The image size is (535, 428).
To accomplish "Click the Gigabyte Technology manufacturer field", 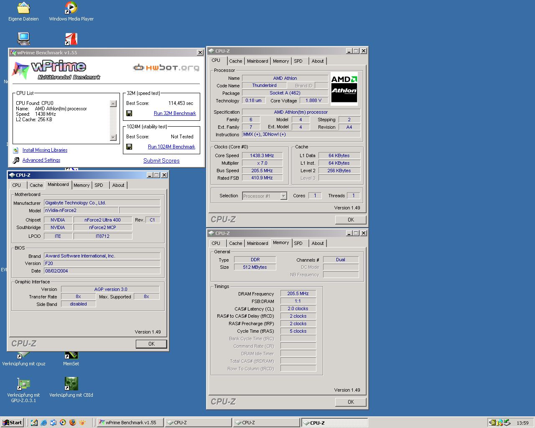I will [x=102, y=203].
